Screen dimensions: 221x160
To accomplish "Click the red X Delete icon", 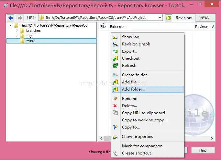I will click(x=115, y=106).
